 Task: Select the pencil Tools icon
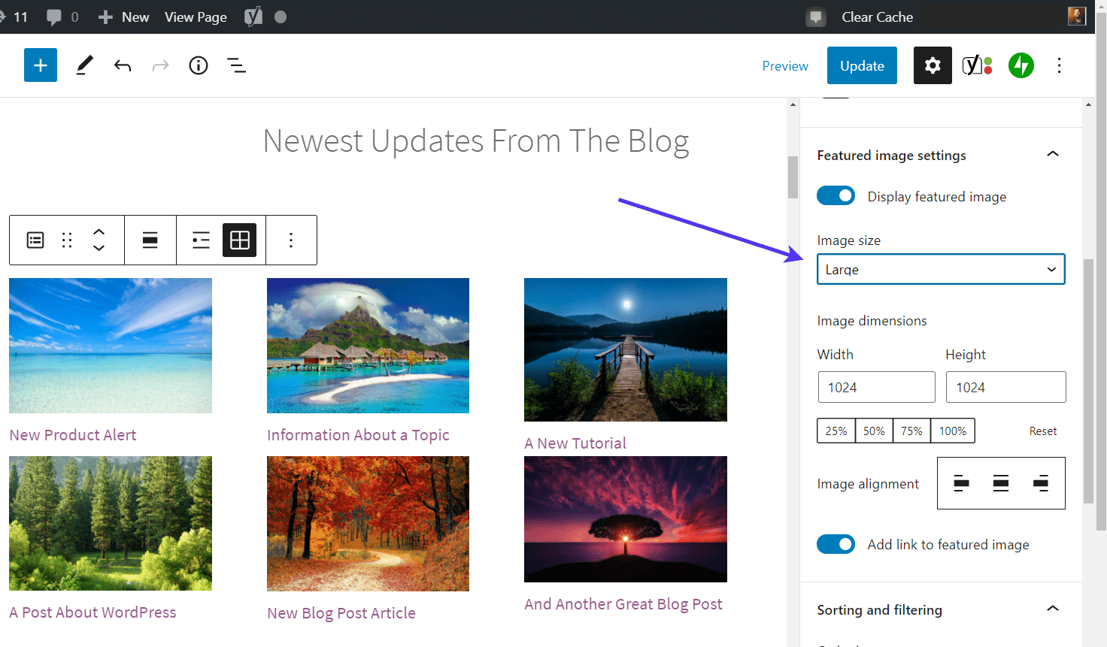coord(84,65)
